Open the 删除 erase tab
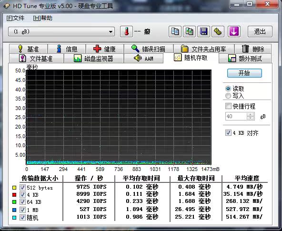 pyautogui.click(x=253, y=49)
